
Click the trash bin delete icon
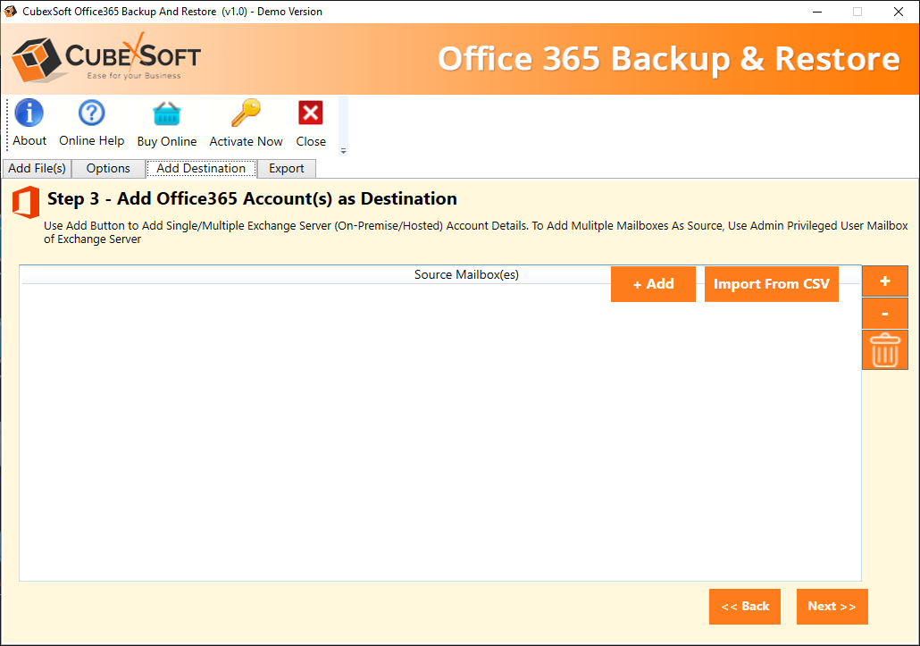pos(884,349)
